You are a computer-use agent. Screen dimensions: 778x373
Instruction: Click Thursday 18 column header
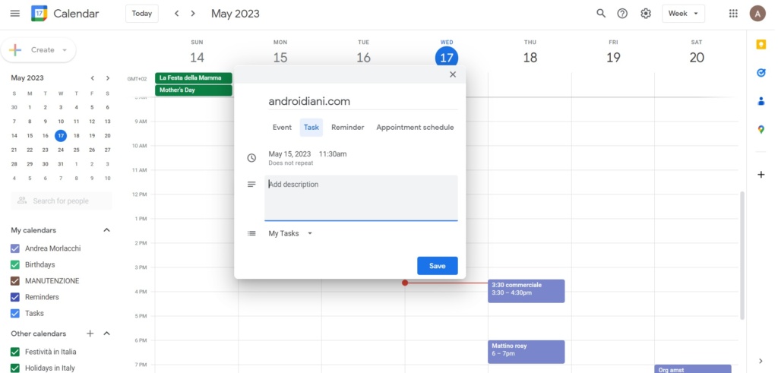point(530,53)
